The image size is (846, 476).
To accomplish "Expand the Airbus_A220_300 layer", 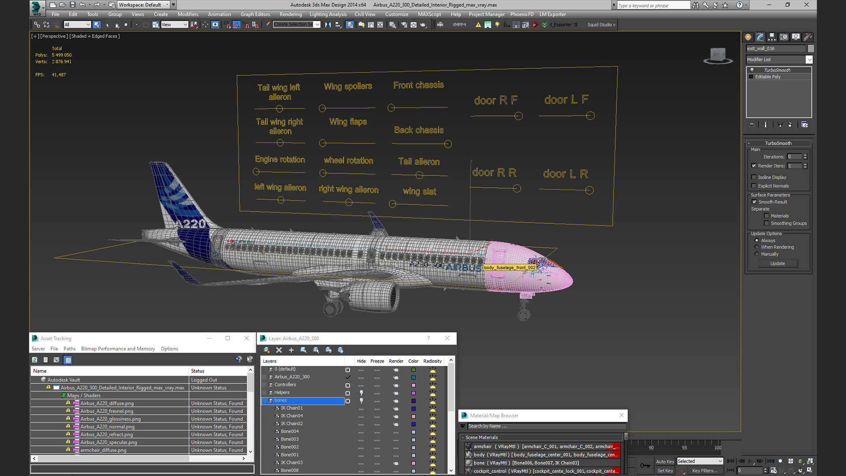I will 264,377.
